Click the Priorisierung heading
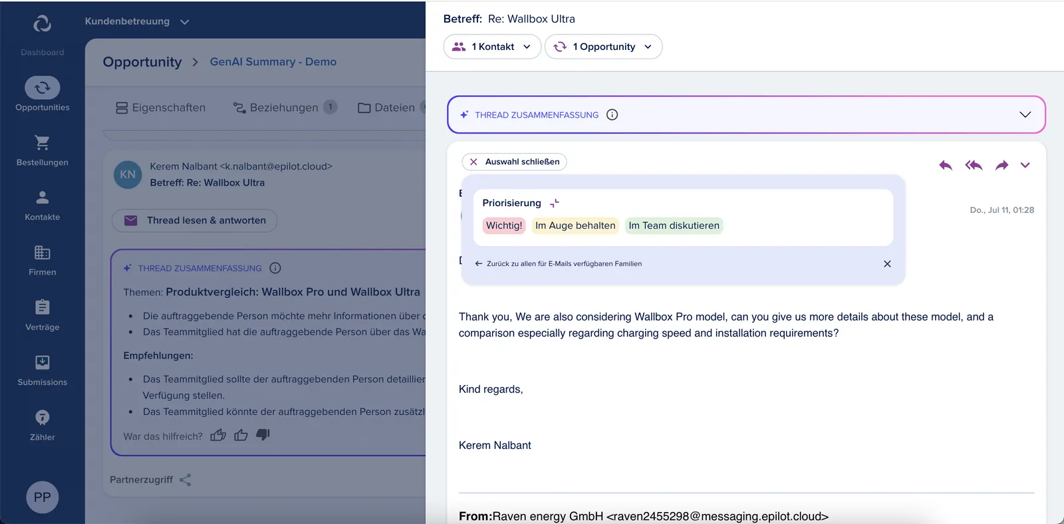Image resolution: width=1064 pixels, height=524 pixels. tap(511, 203)
